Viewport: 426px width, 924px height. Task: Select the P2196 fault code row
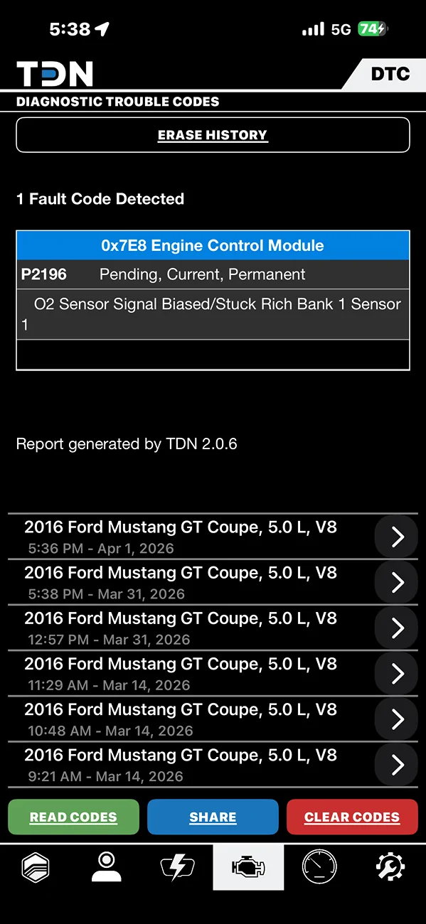point(213,274)
